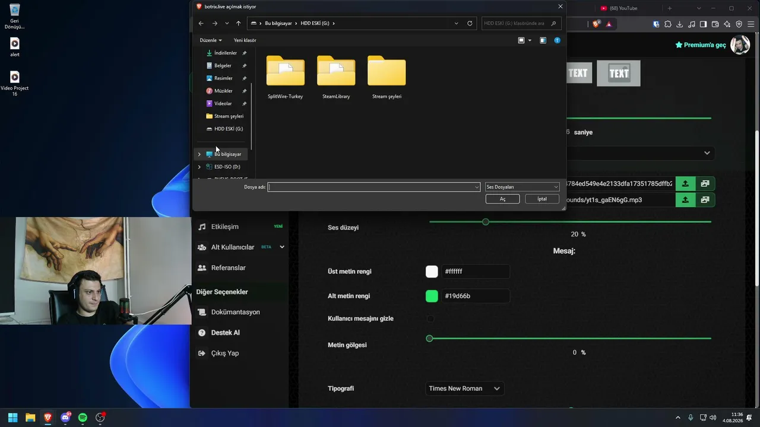Open Dokümantasyon in the sidebar
This screenshot has width=760, height=427.
click(x=236, y=312)
